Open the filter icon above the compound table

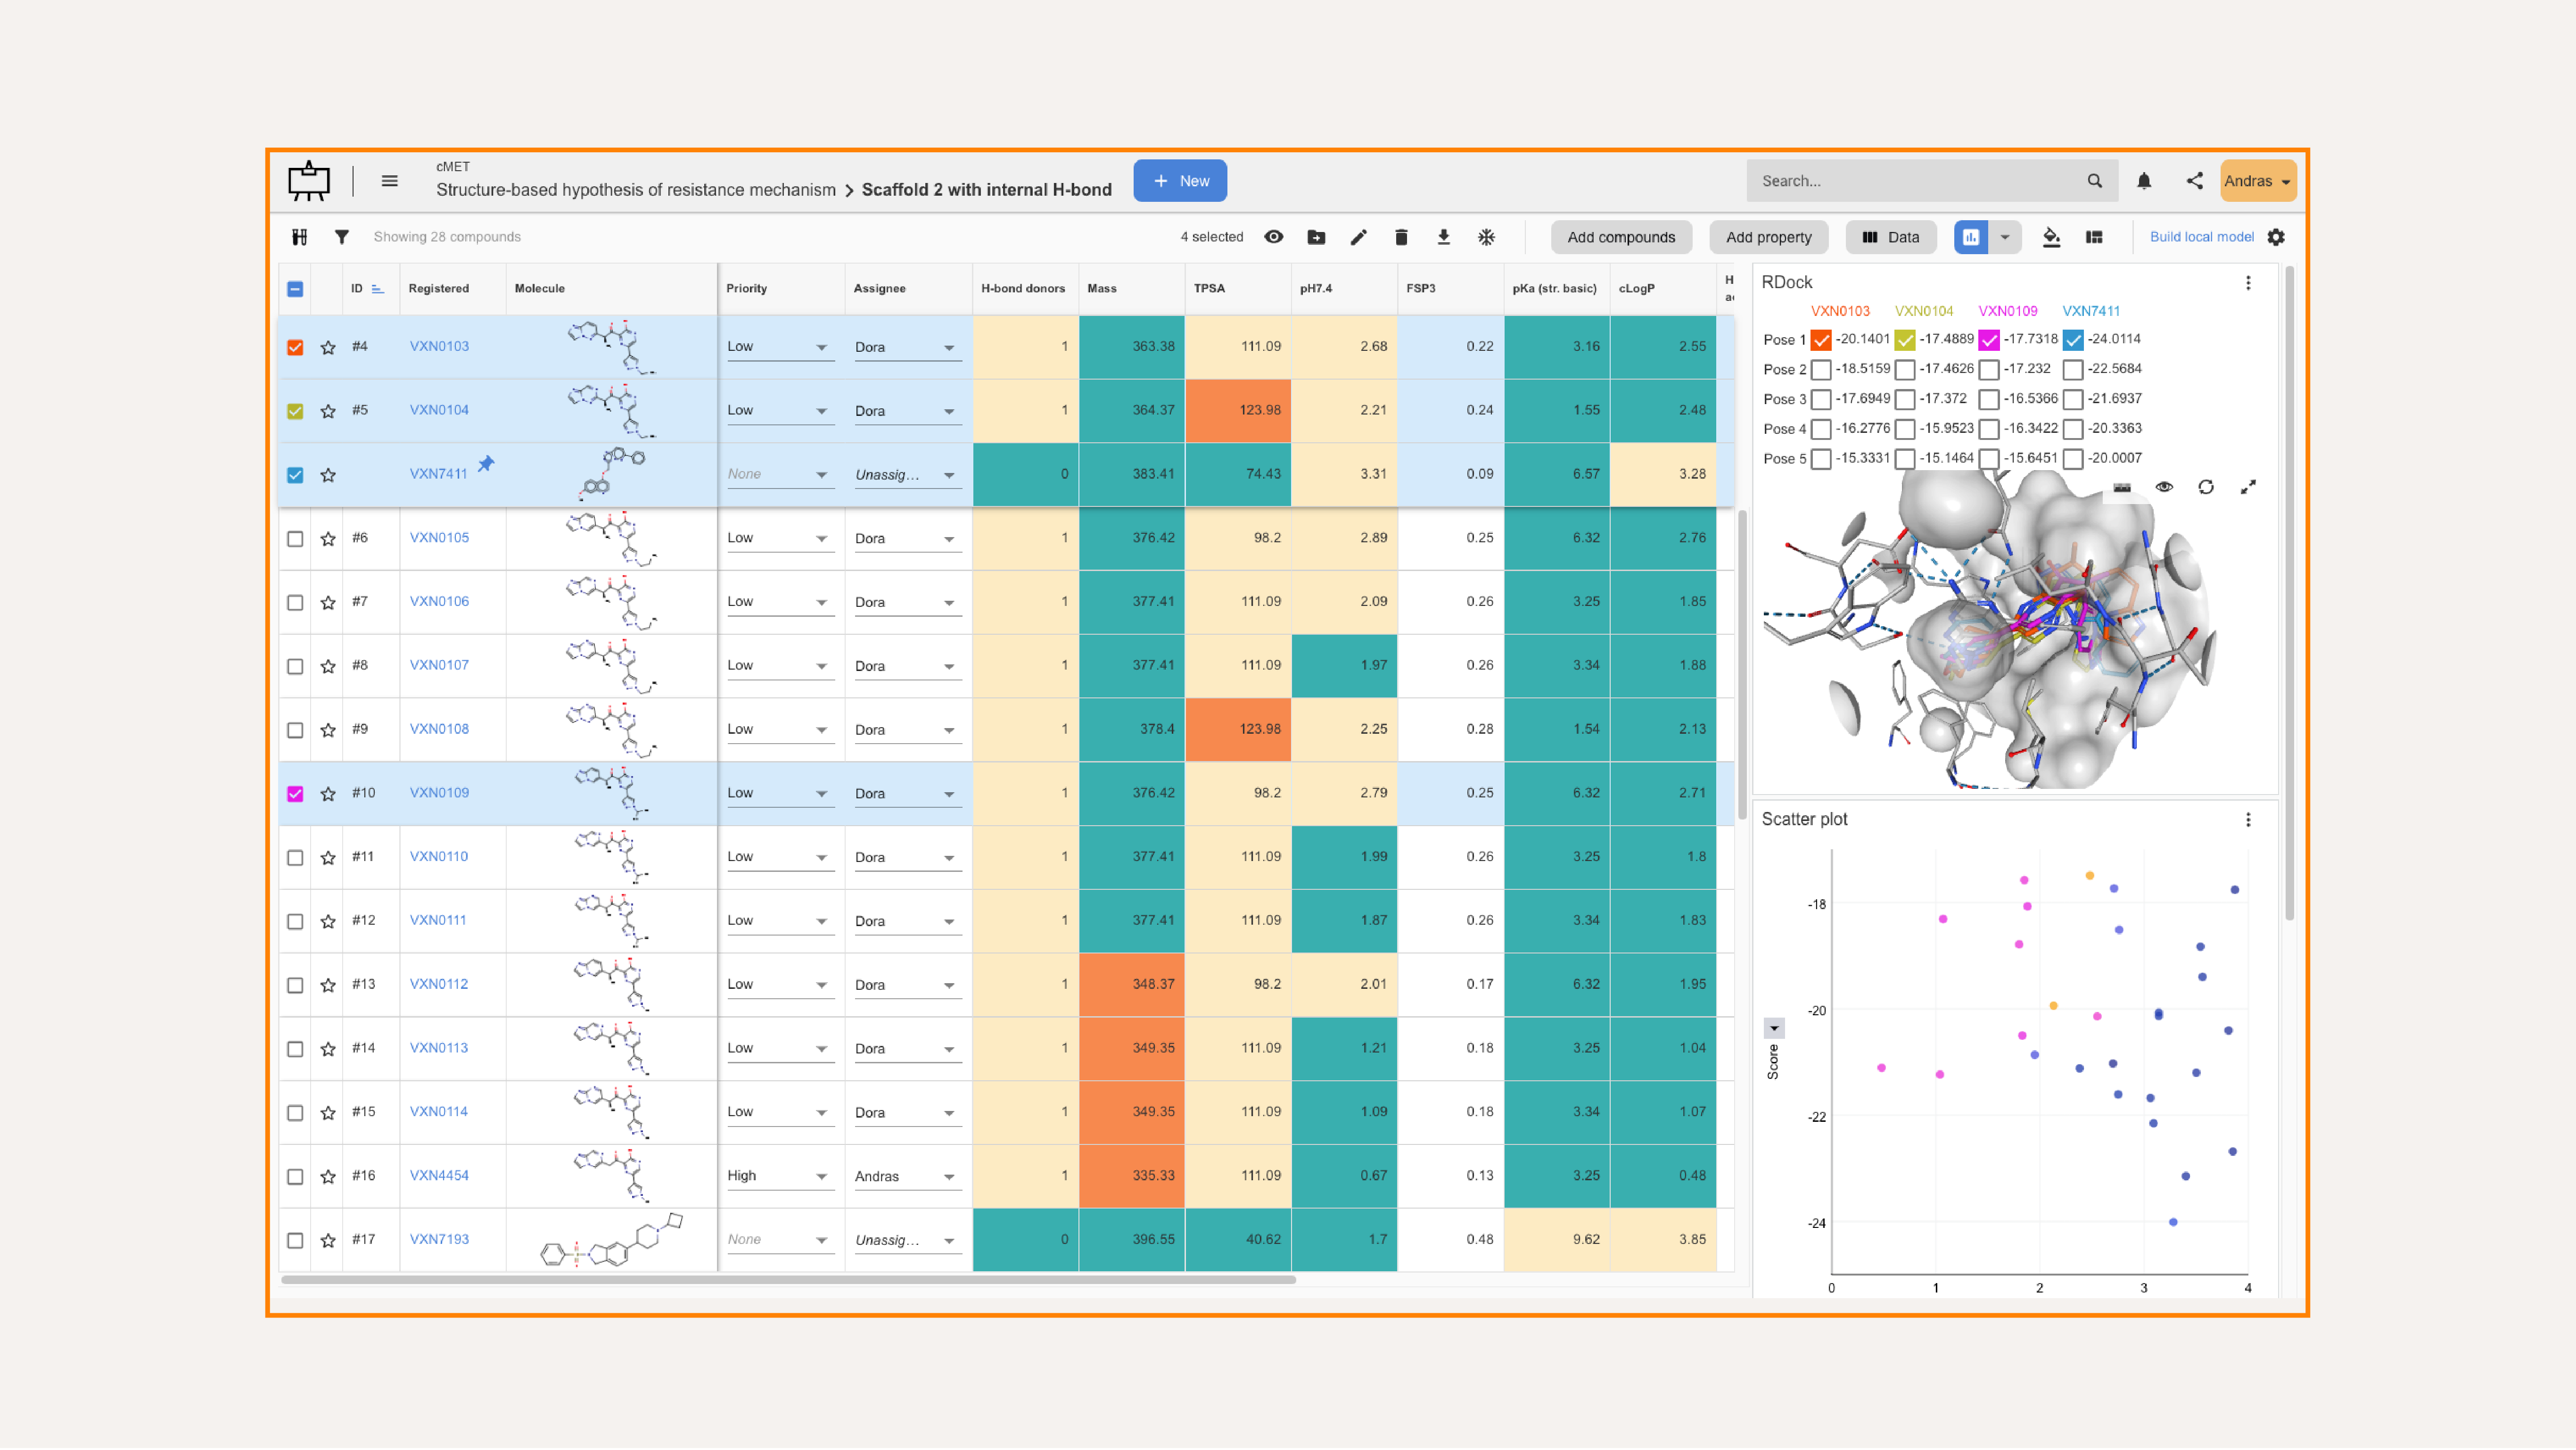point(342,236)
